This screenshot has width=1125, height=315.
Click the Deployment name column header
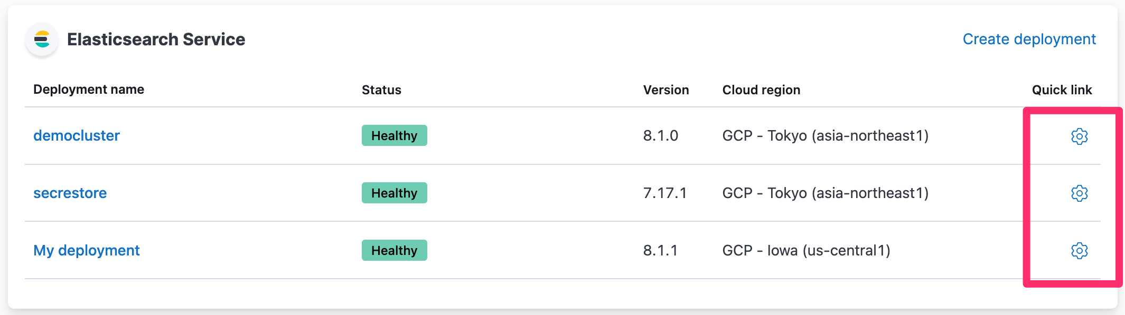pyautogui.click(x=89, y=90)
